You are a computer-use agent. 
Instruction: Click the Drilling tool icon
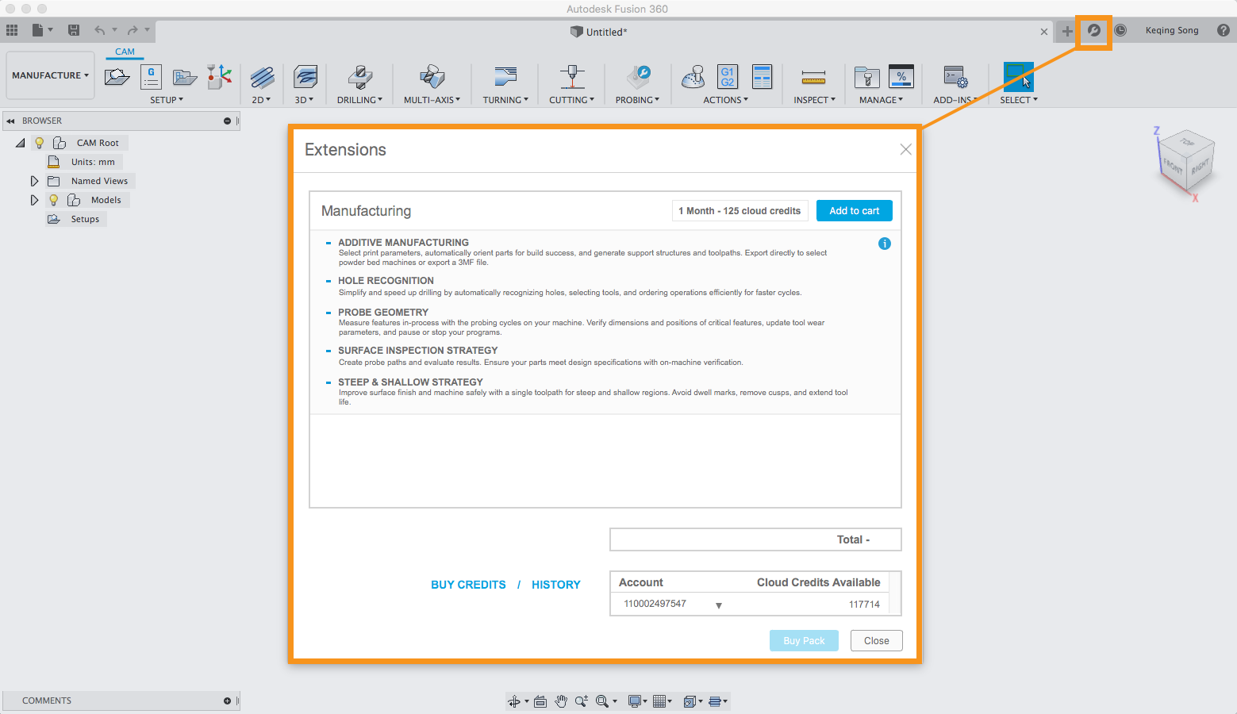click(x=359, y=77)
